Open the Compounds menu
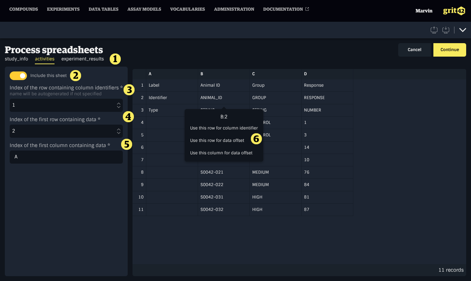Screen dimensions: 471x281 coord(23,9)
